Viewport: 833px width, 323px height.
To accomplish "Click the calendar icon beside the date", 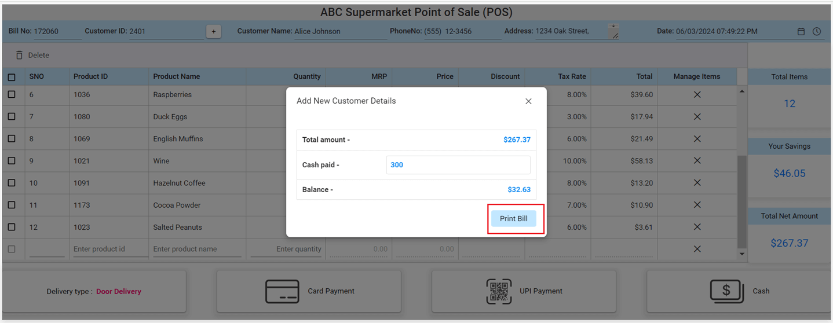I will (x=801, y=31).
